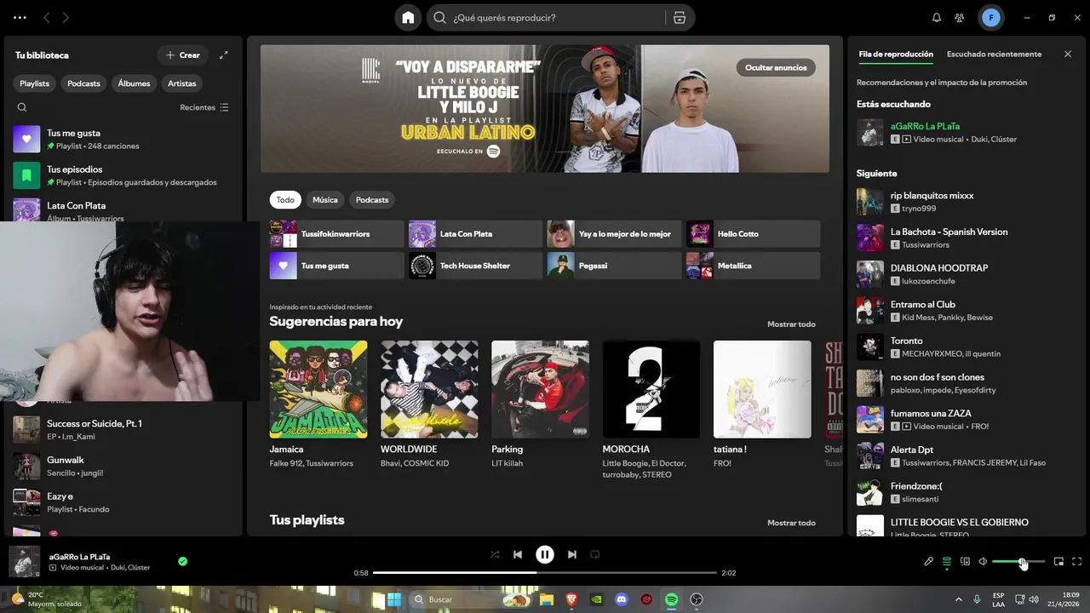Open the Tech House Shelter shortcut
This screenshot has width=1090, height=613.
[x=475, y=266]
